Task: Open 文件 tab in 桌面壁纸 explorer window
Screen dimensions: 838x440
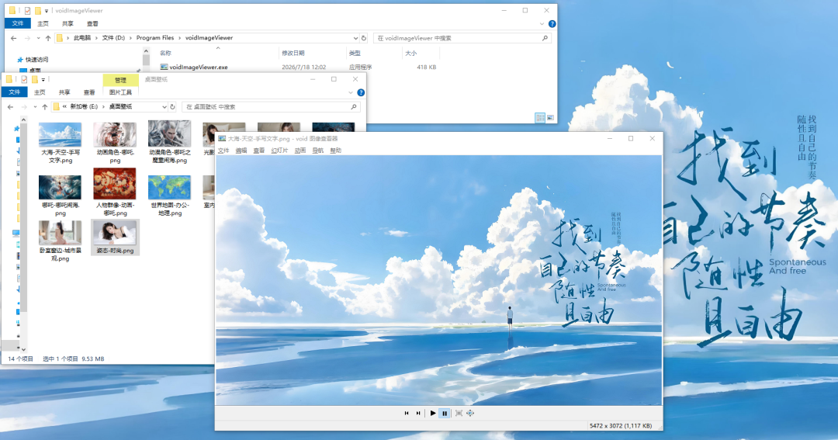Action: [x=15, y=92]
